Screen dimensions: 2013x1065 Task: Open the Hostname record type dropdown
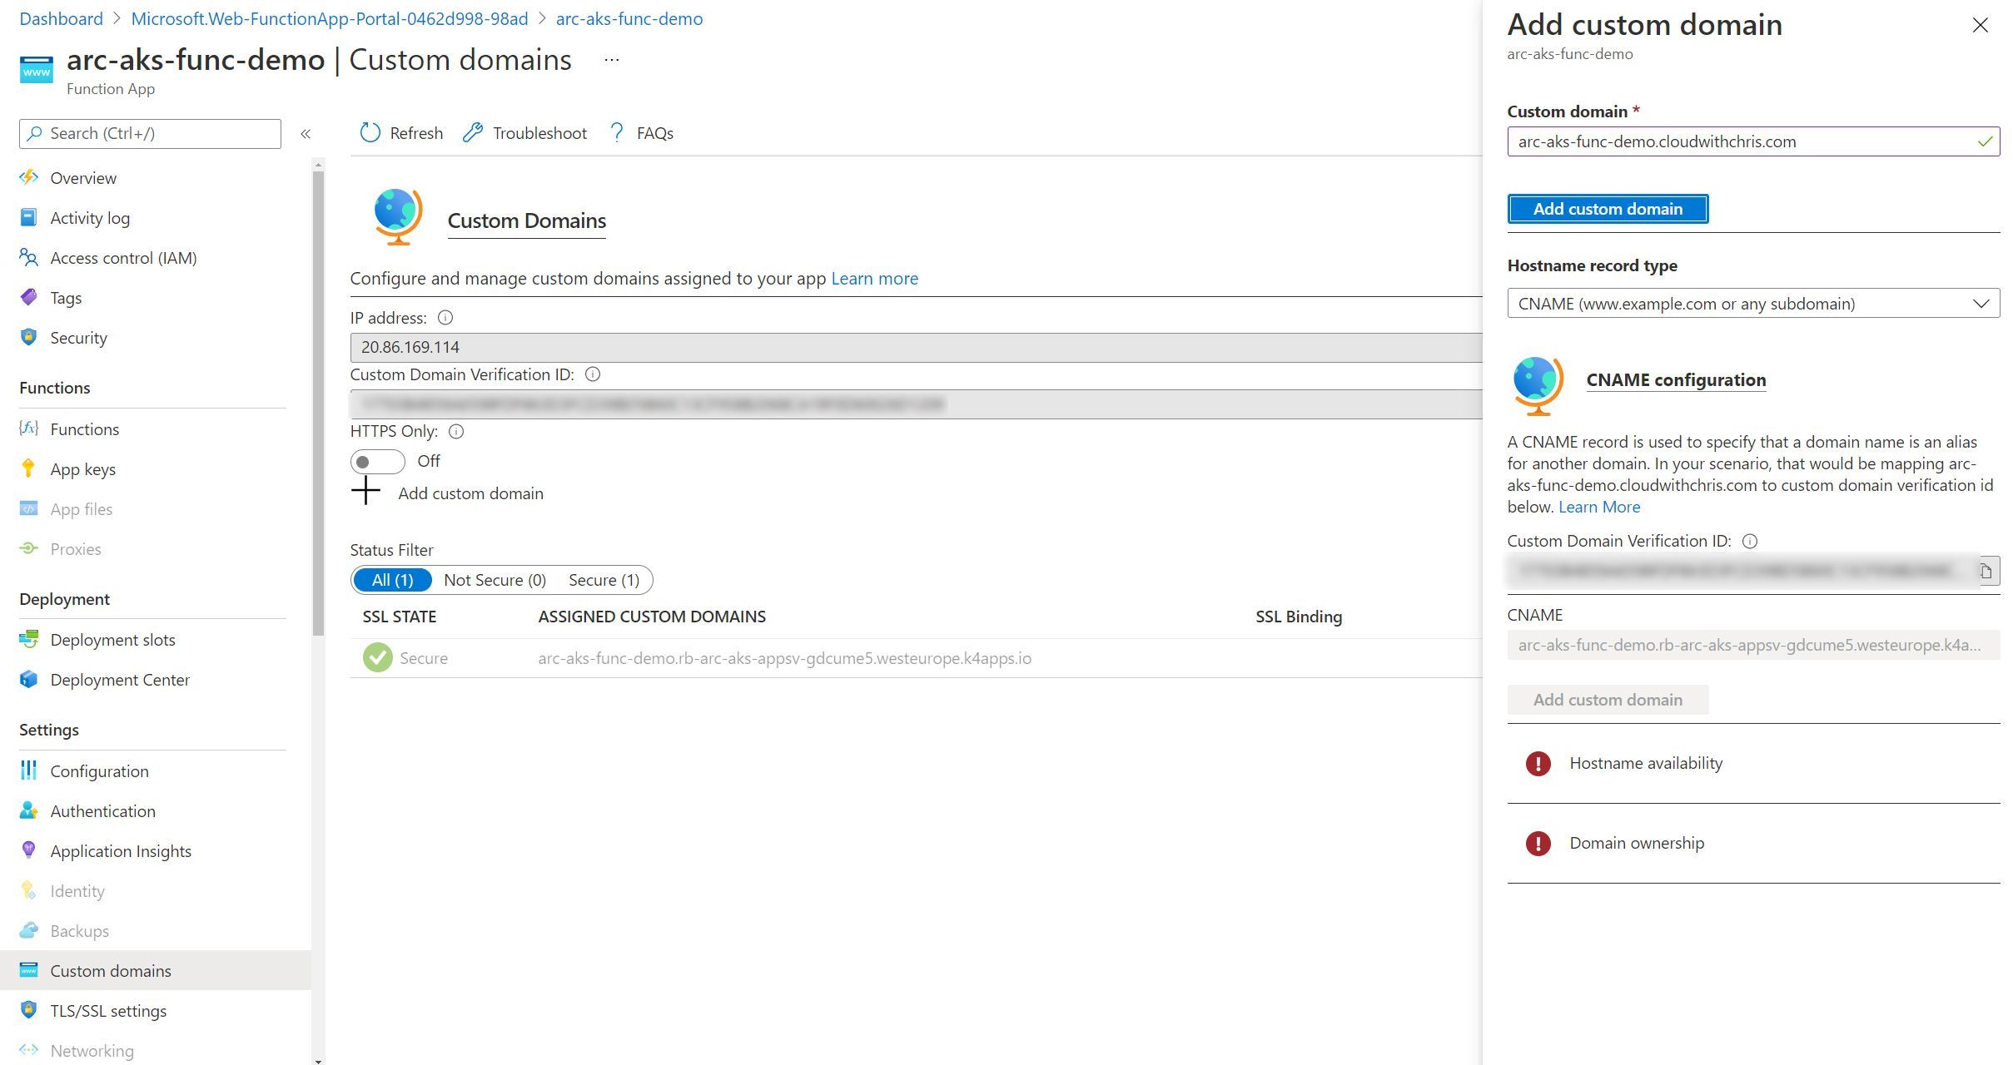(1753, 304)
